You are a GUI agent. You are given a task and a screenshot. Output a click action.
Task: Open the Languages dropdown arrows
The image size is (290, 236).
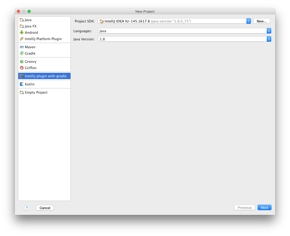pos(269,31)
